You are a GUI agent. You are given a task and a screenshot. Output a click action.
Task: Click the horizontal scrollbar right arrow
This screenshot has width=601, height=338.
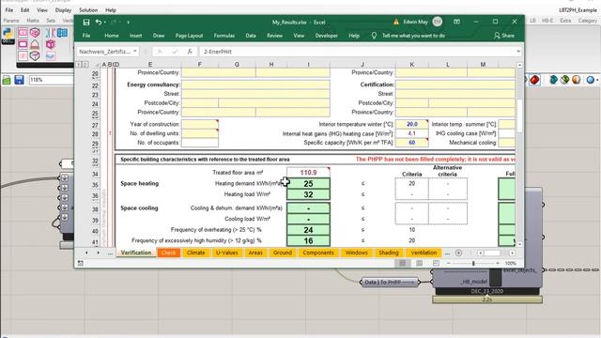click(512, 253)
